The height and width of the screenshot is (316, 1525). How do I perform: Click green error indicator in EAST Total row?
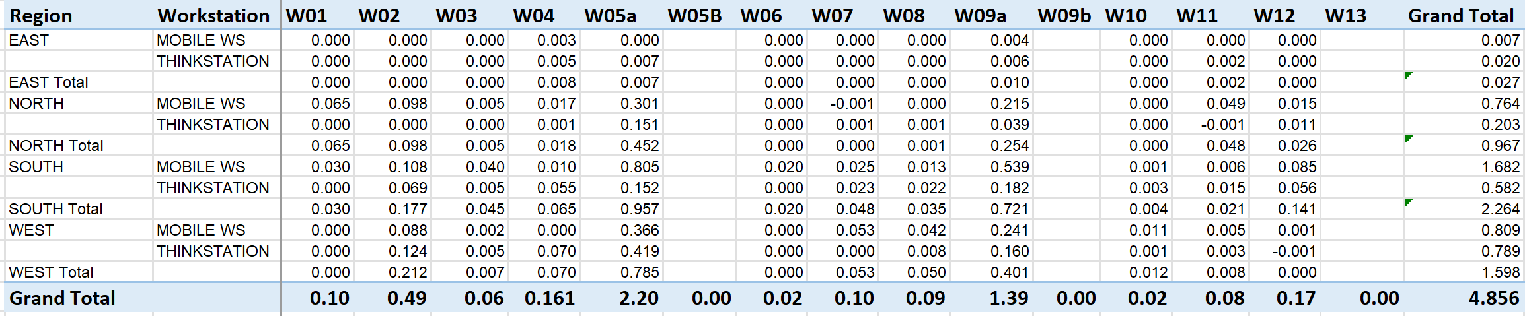1408,76
